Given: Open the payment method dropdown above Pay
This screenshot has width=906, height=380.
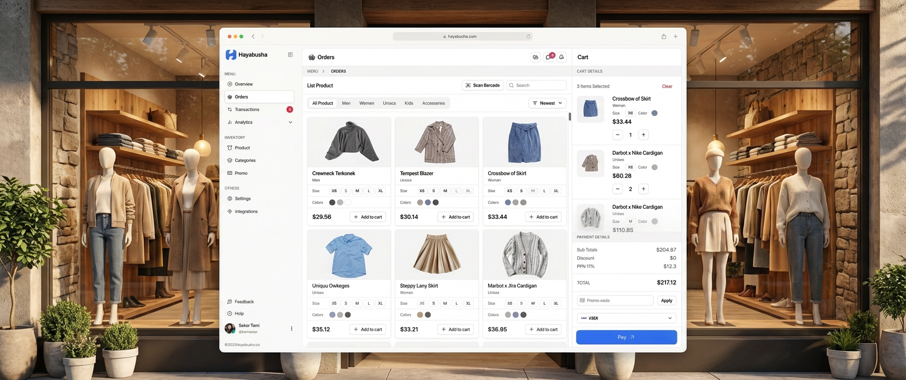Looking at the screenshot, I should [626, 318].
